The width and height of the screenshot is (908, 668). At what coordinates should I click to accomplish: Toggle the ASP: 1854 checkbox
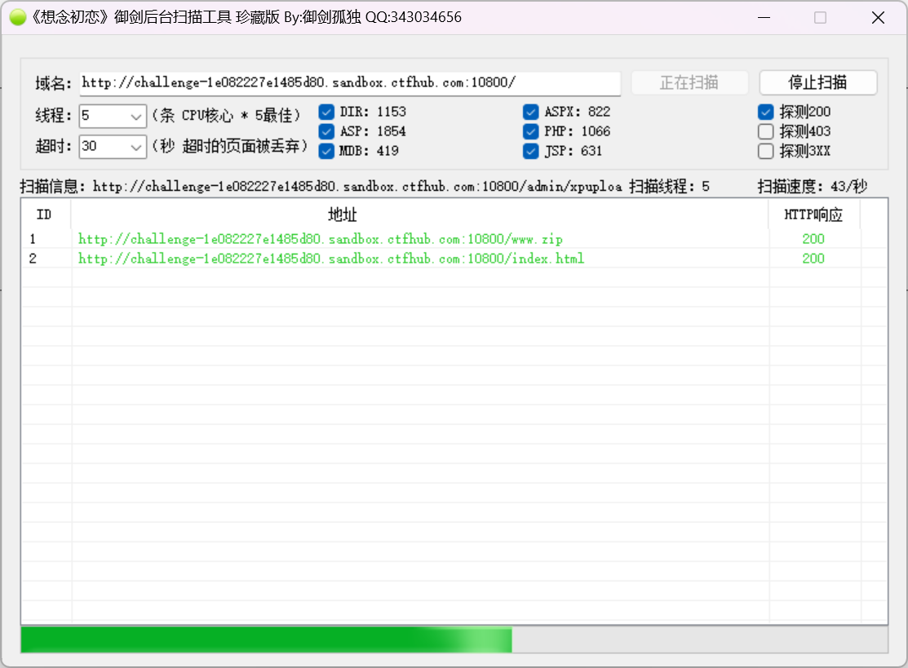[326, 131]
